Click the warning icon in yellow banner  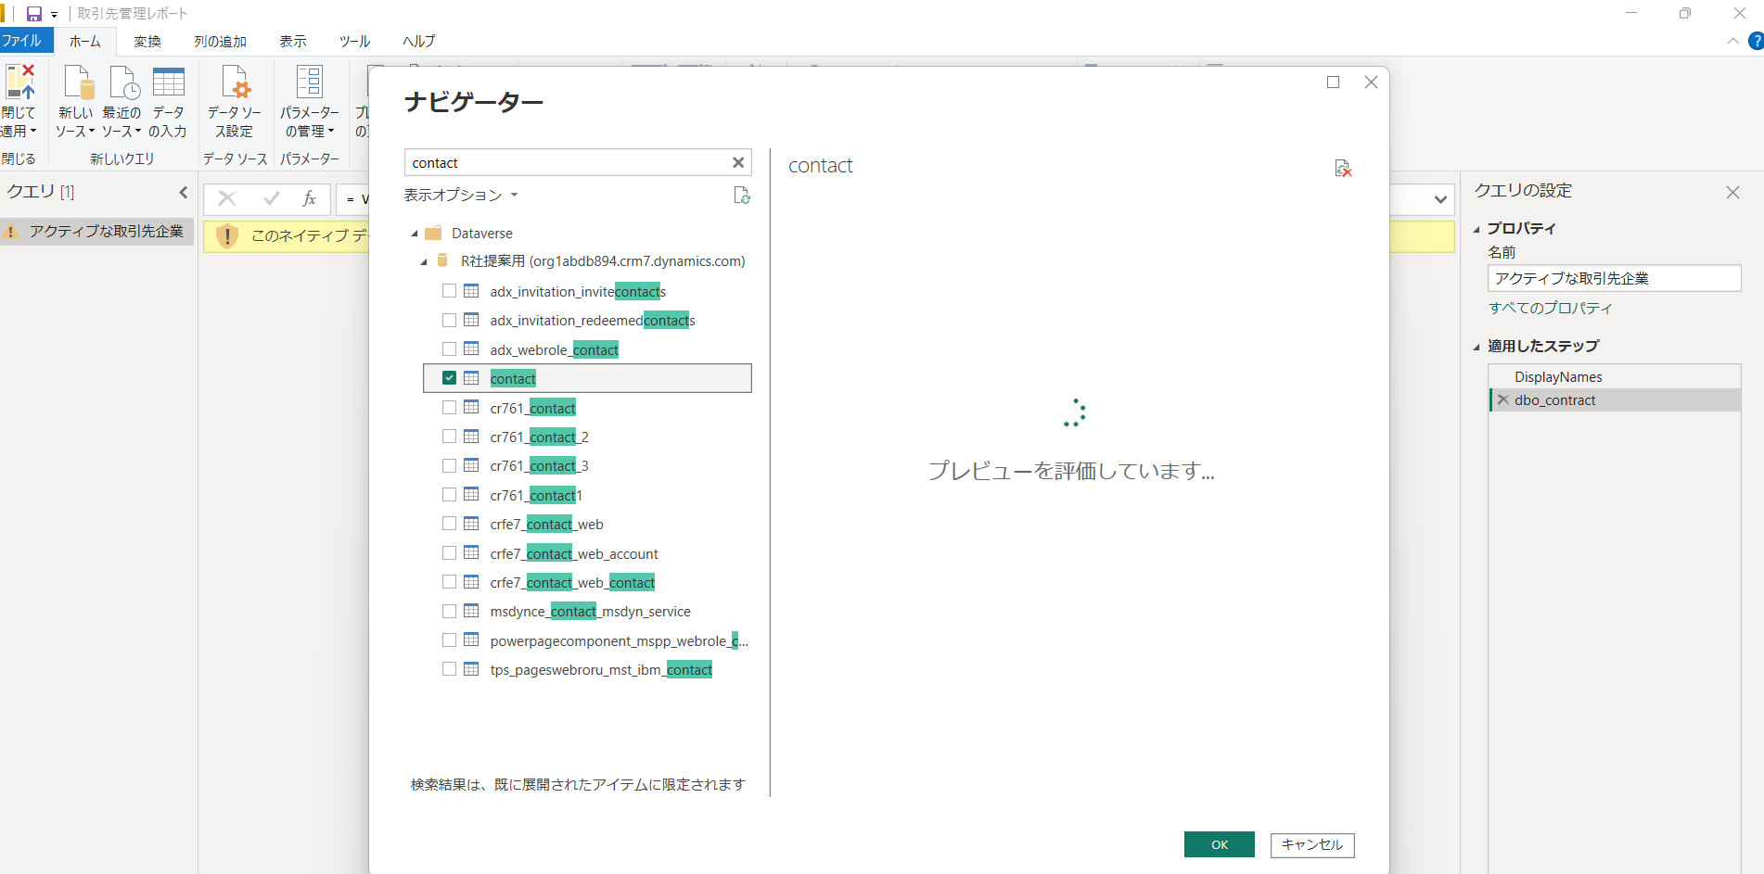pos(227,236)
